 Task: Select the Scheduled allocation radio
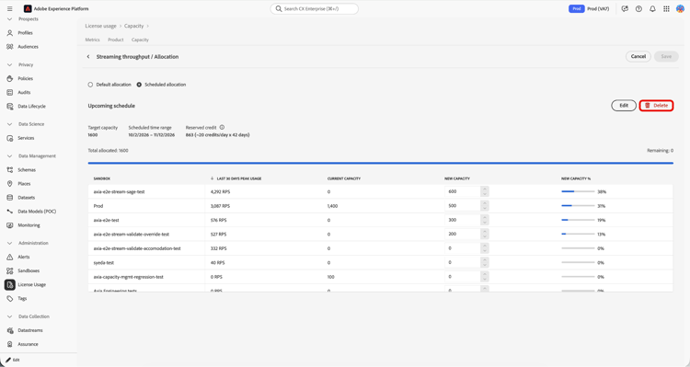point(139,85)
